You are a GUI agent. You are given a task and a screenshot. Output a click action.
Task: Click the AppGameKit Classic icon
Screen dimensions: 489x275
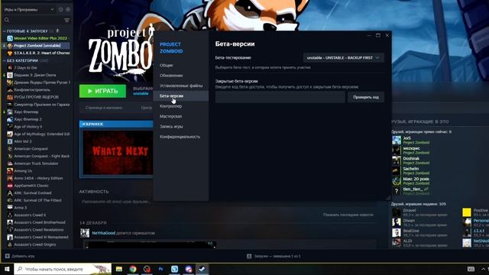coord(10,186)
